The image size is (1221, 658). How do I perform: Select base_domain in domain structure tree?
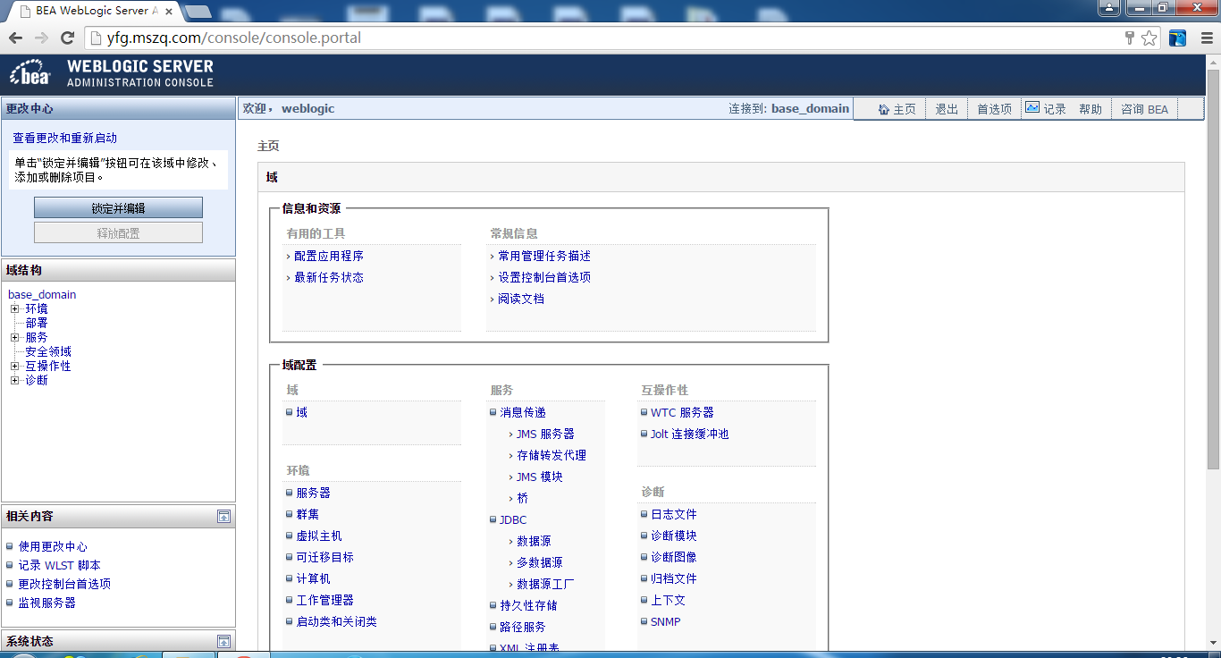click(x=42, y=294)
